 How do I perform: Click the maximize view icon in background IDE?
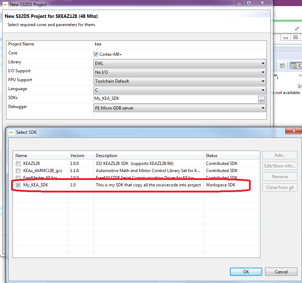click(296, 37)
